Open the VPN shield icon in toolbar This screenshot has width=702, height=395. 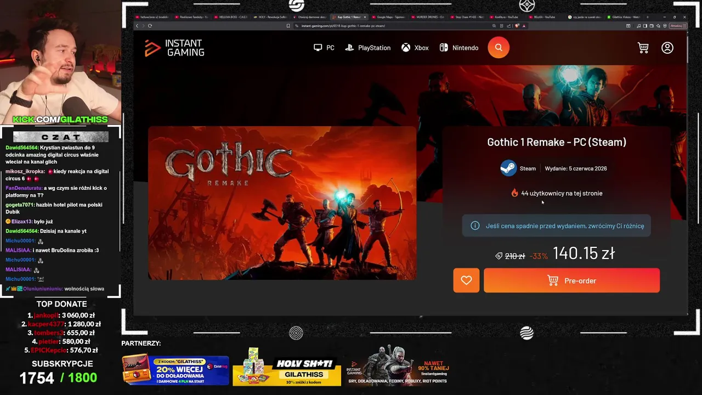point(665,26)
